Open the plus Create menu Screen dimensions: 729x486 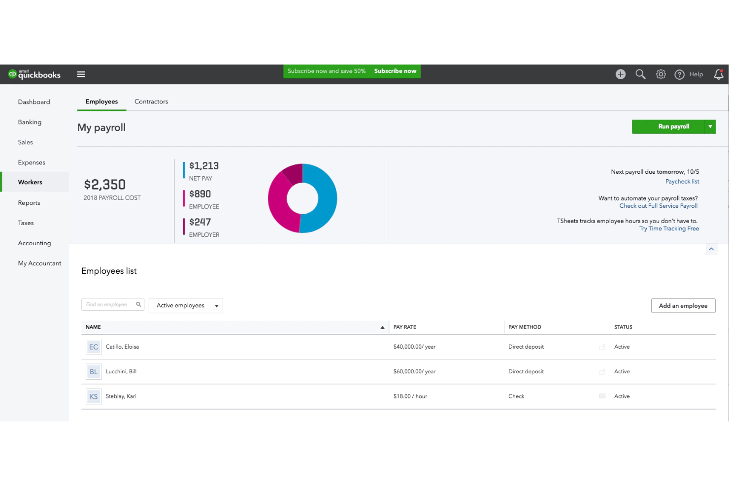[621, 74]
